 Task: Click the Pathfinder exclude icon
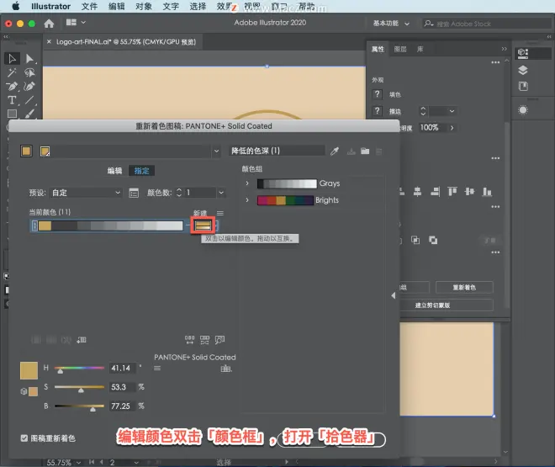[433, 241]
